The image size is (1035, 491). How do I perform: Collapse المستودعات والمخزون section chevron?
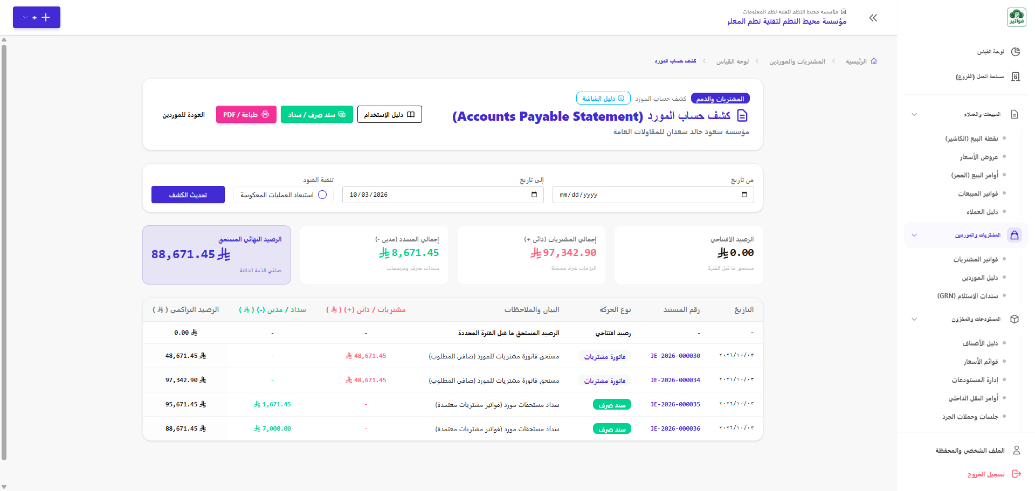pos(914,319)
